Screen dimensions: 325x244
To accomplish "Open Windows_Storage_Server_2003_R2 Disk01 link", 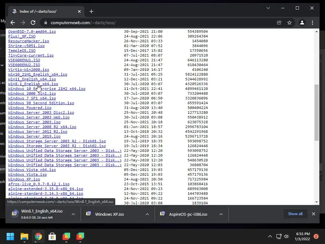I will [57, 141].
